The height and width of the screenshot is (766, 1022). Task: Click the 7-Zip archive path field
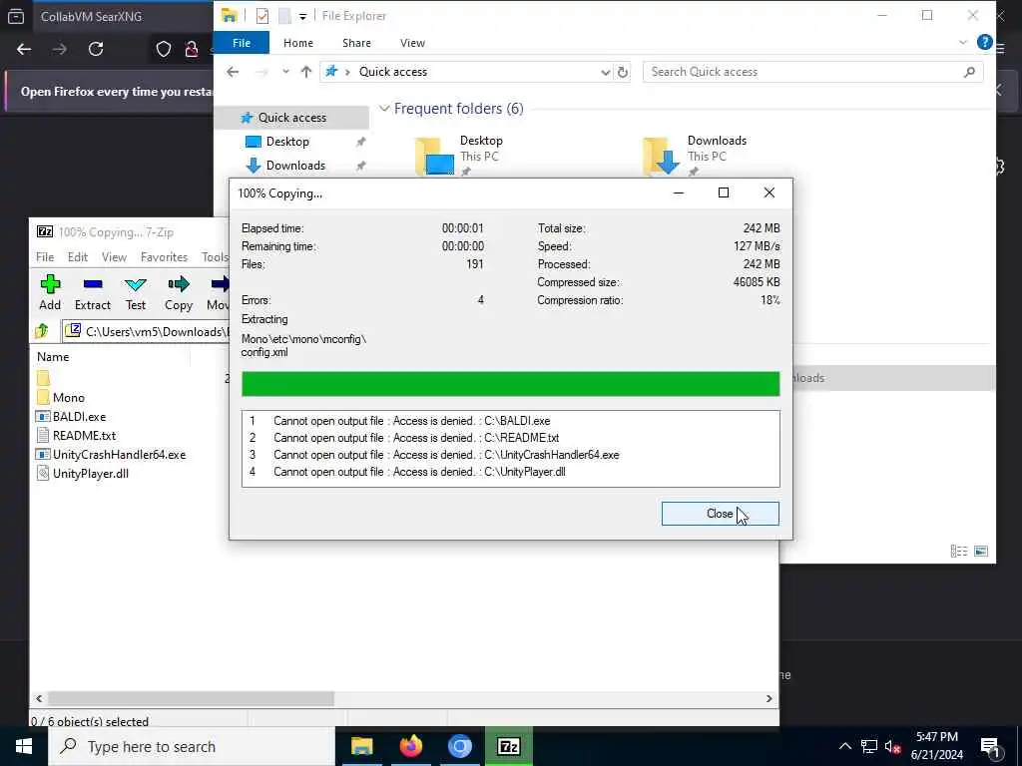[x=147, y=331]
